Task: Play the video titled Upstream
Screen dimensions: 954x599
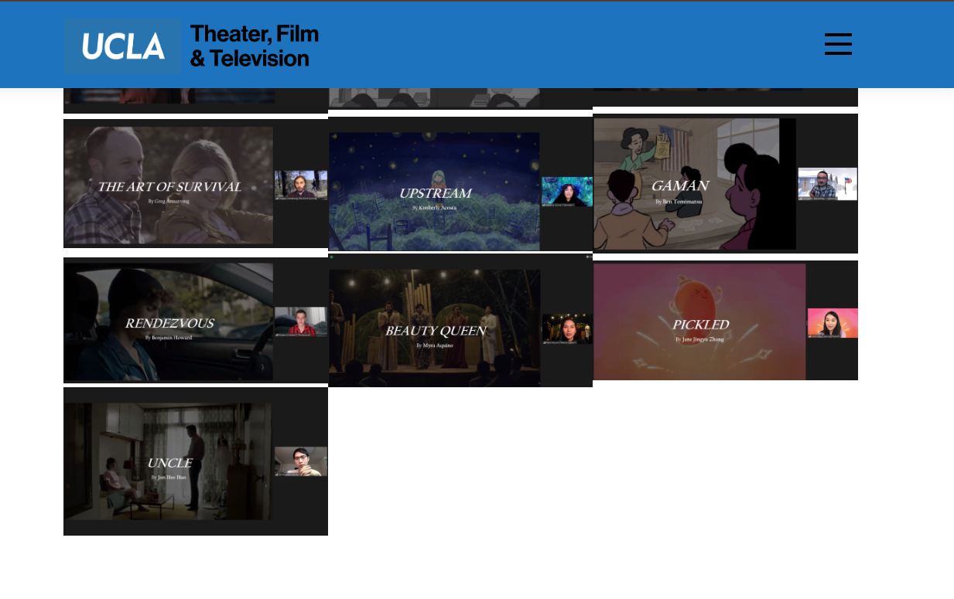Action: [434, 192]
